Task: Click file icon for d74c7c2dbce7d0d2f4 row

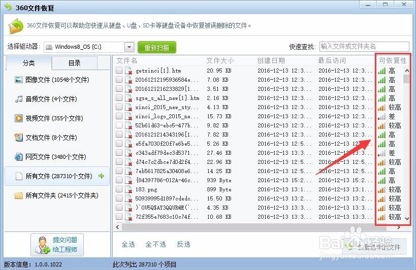Action: pos(129,162)
